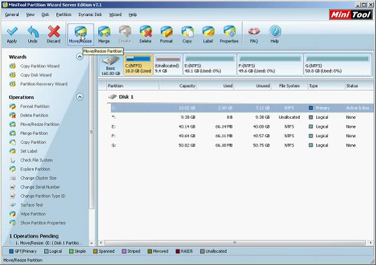Click the Delete partition toolbar icon
Screen dimensions: 376x265
pos(145,31)
